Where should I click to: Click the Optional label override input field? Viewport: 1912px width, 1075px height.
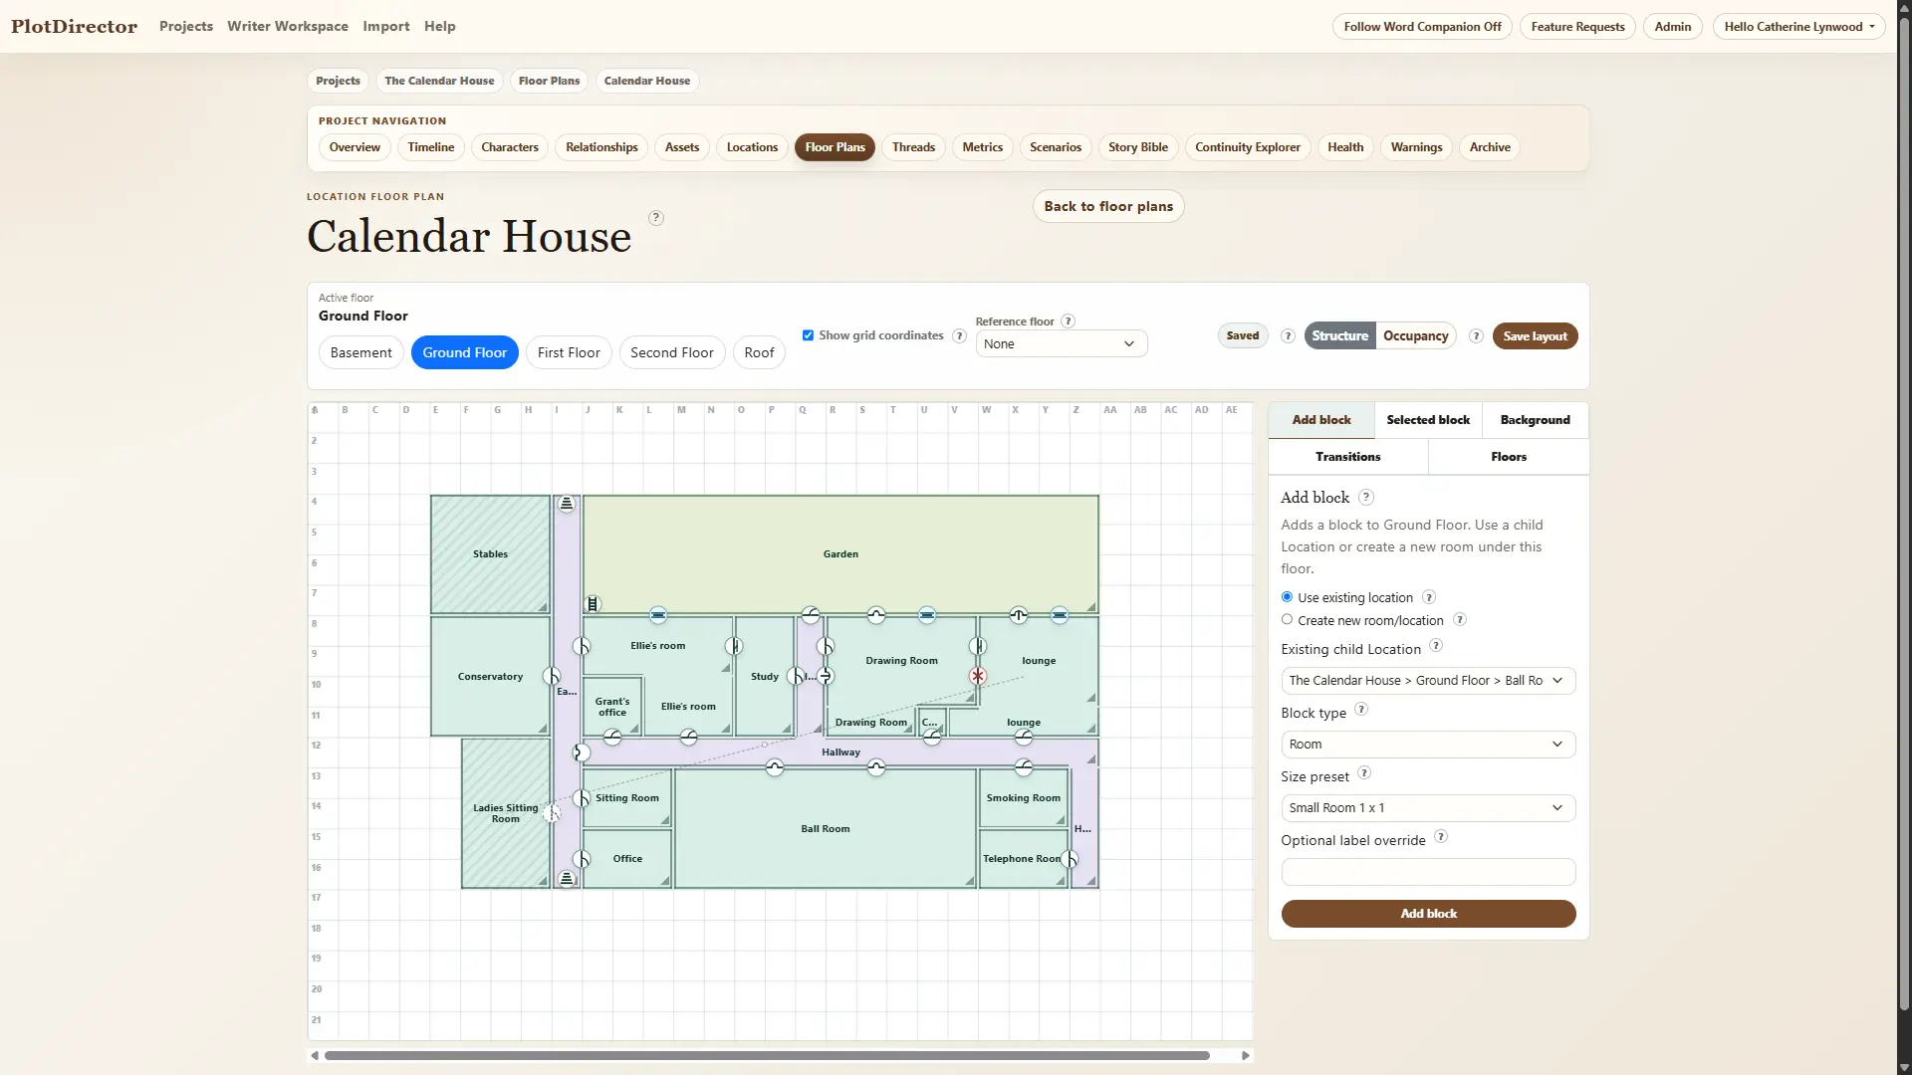point(1428,872)
